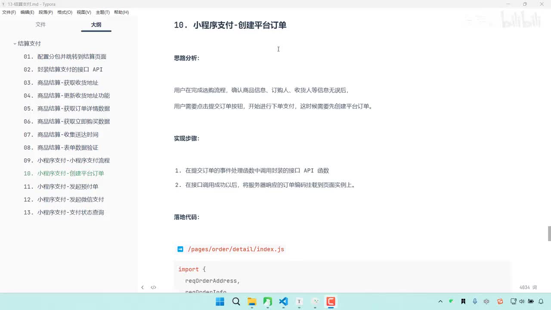The width and height of the screenshot is (551, 310).
Task: Collapse the 结算支付 outline root
Action: pos(15,43)
